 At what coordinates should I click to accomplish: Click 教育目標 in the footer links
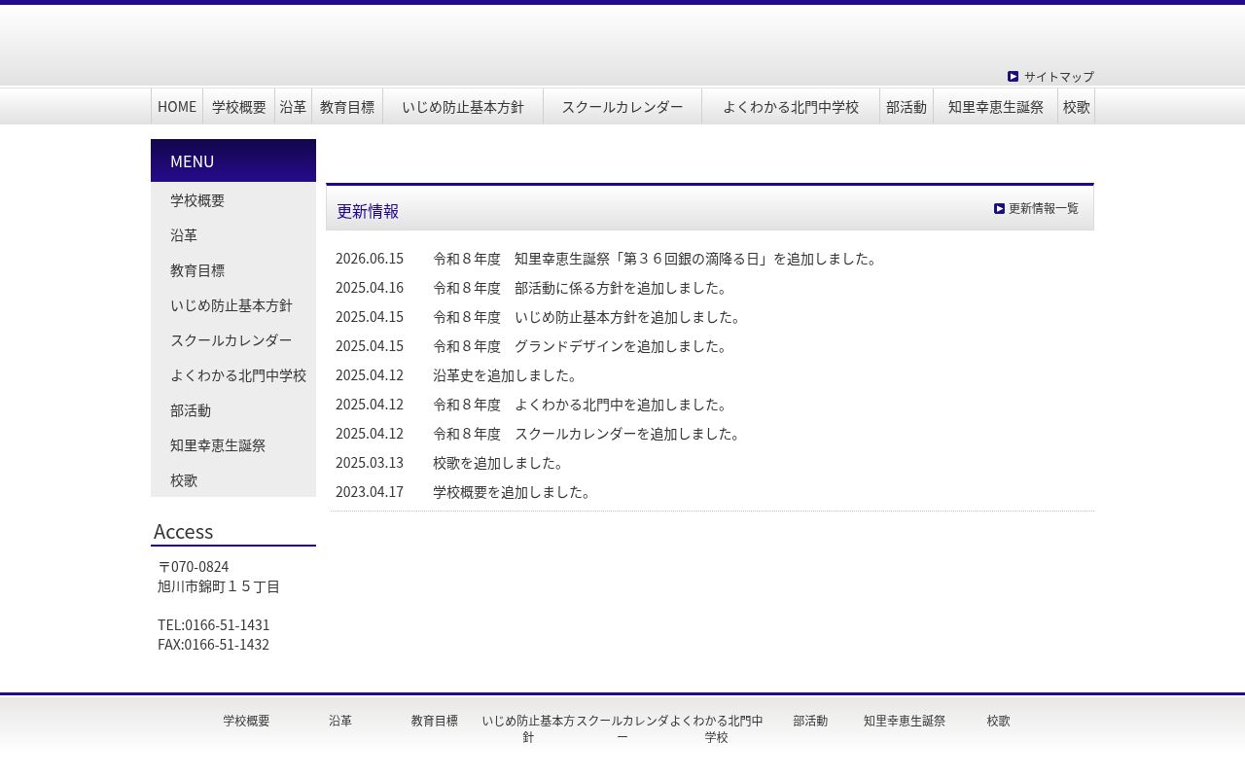pos(434,721)
